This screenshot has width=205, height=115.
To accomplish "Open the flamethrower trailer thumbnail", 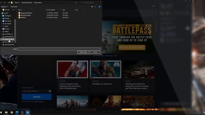I will 72,69.
